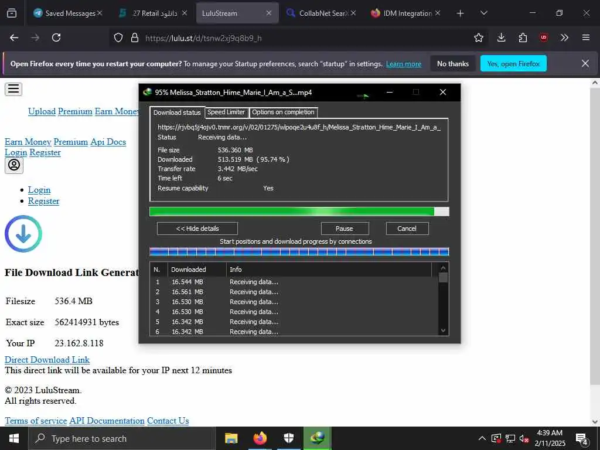Click No thanks in startup prompt
The image size is (600, 450).
point(453,63)
